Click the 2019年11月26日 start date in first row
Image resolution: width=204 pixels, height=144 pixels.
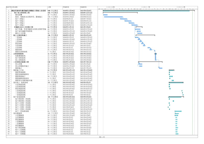[x=68, y=10]
